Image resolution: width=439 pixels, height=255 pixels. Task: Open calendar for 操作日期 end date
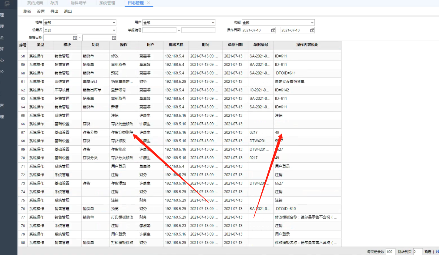coord(313,30)
